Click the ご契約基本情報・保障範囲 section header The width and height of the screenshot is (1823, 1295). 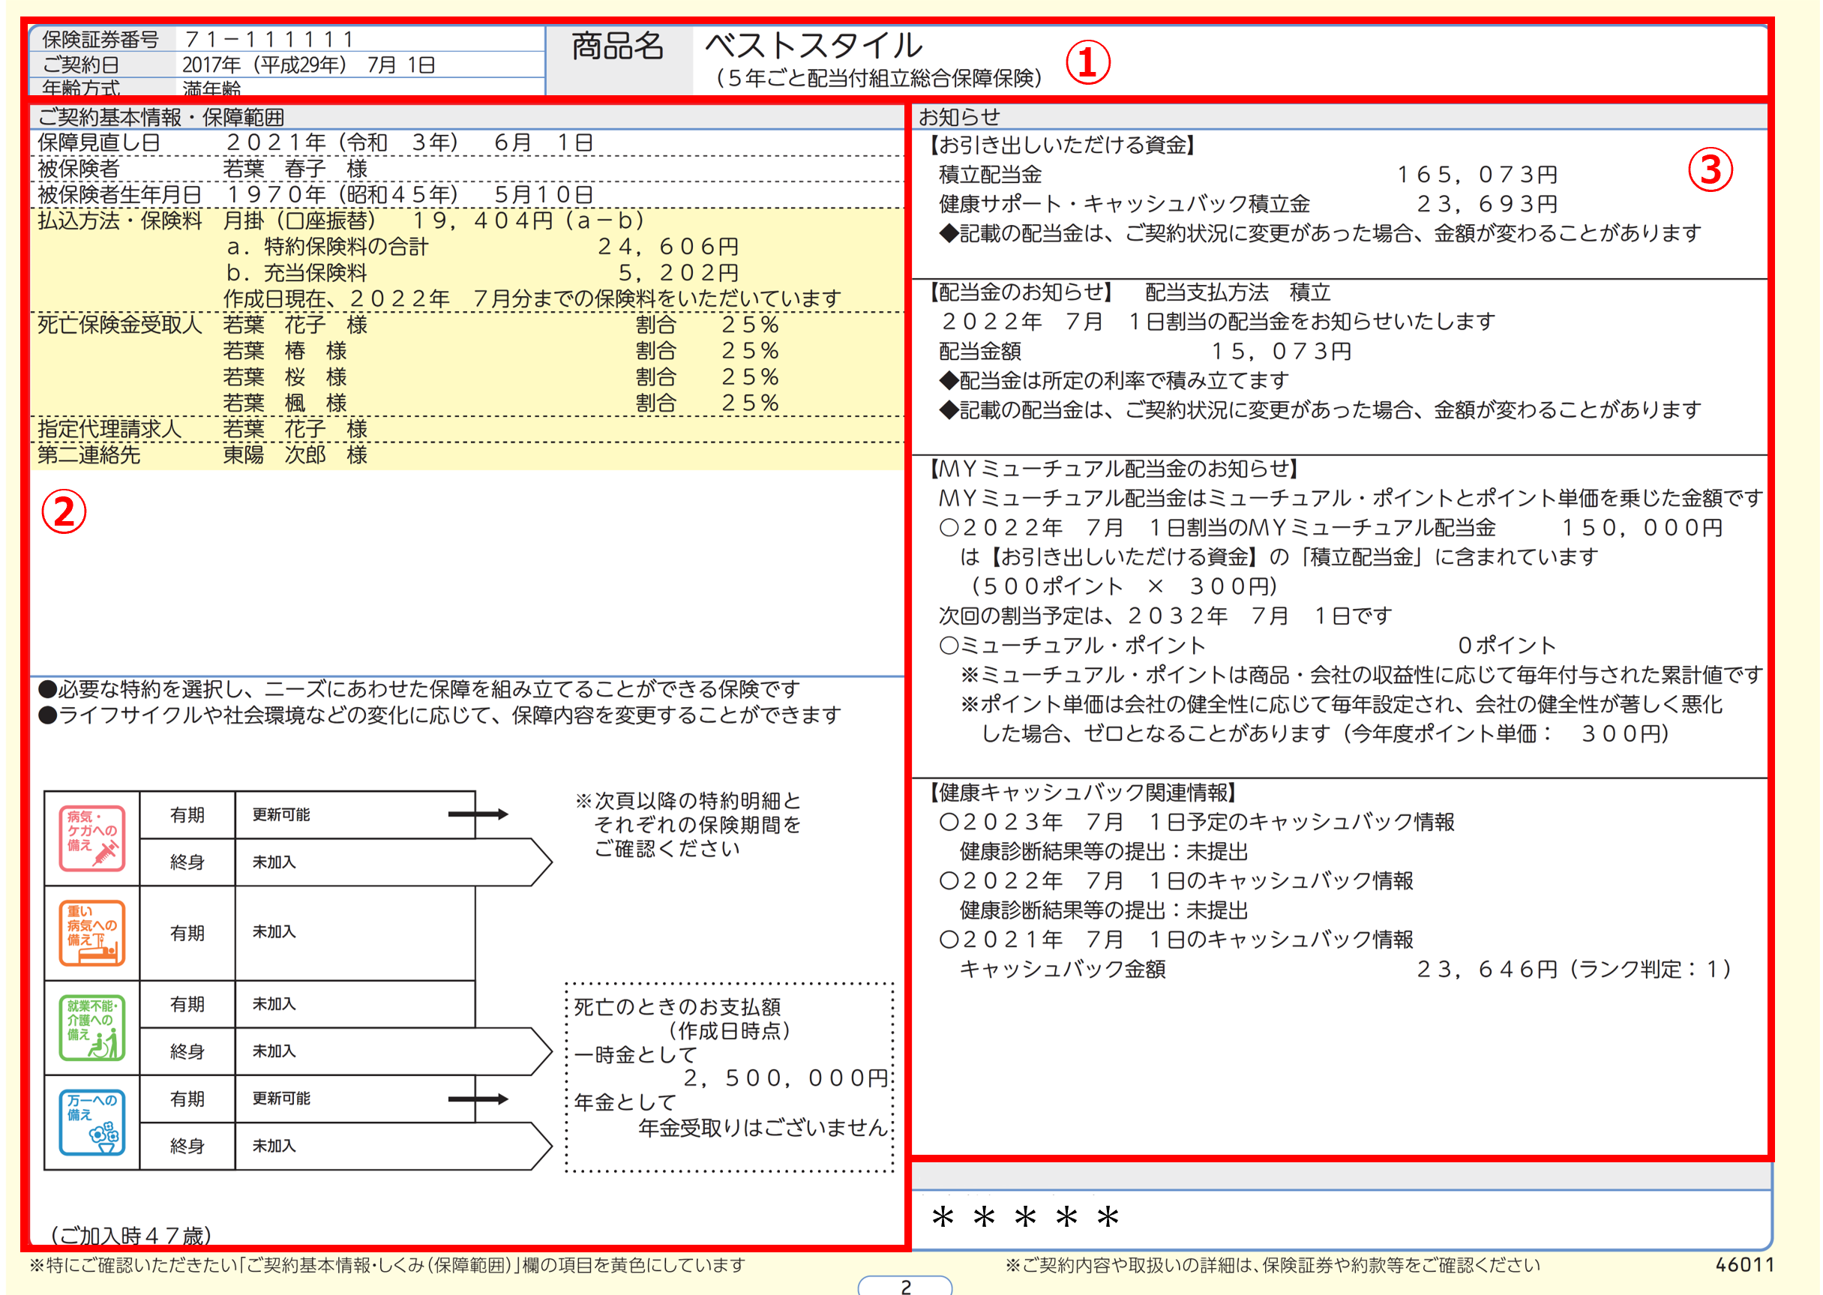point(161,117)
